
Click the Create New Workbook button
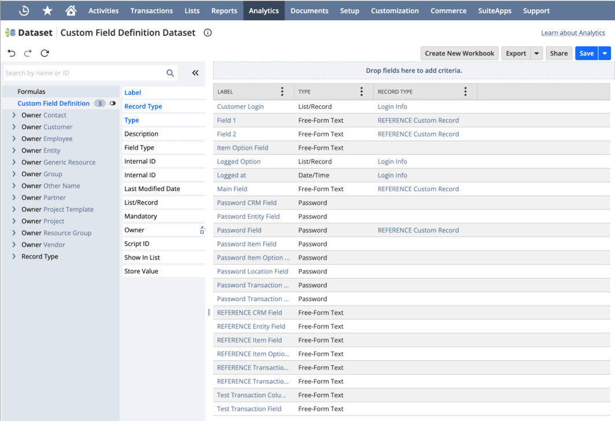459,53
